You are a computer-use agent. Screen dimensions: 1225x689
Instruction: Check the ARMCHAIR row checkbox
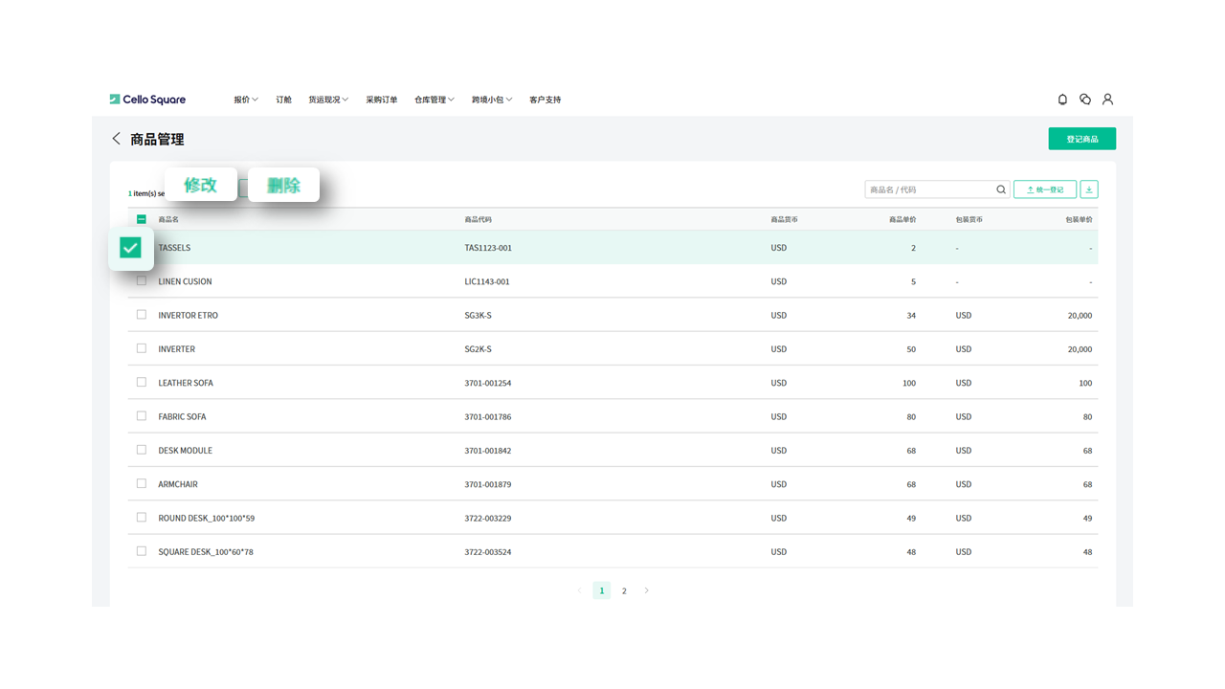[142, 484]
